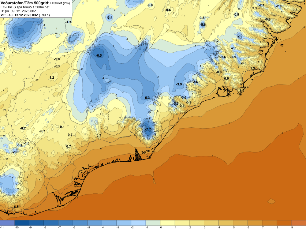306x229 pixels.
Task: Click the -3.9 temperature value
Action: point(179,84)
